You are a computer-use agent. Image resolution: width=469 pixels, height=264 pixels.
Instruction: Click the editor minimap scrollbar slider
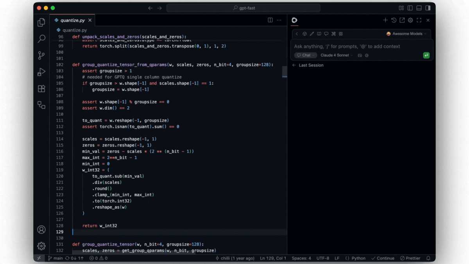pos(285,72)
